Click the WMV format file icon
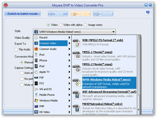The height and width of the screenshot is (118, 157). pyautogui.click(x=77, y=83)
